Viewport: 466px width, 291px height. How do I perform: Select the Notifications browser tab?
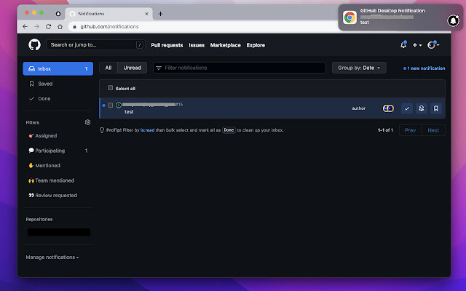pos(109,14)
